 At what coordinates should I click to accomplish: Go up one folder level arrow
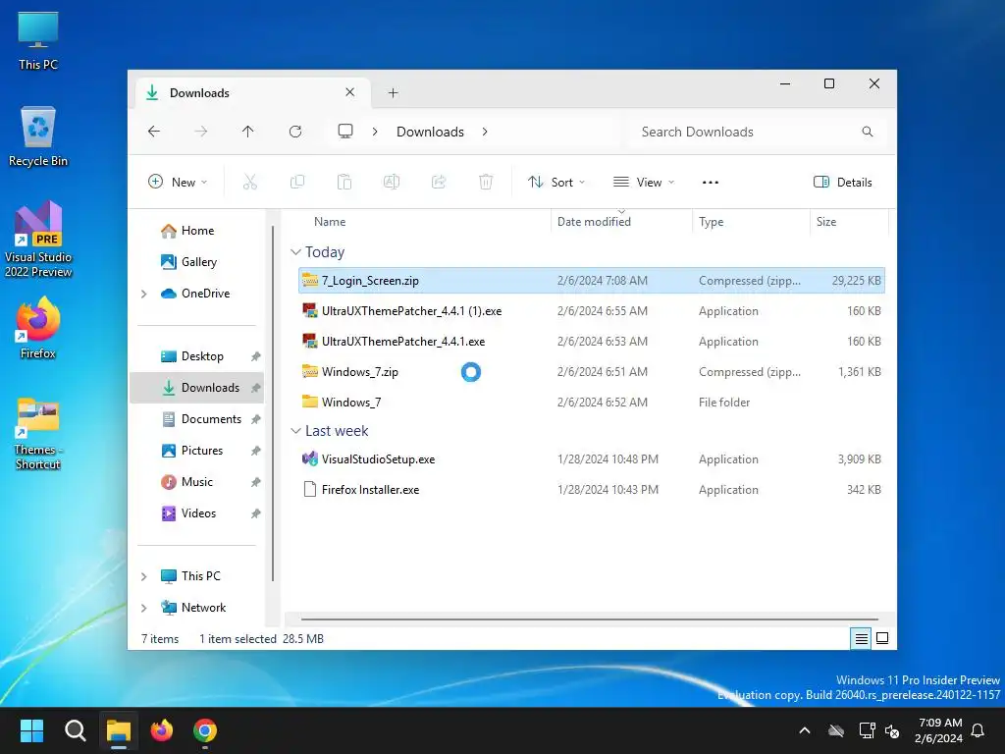[x=248, y=132]
